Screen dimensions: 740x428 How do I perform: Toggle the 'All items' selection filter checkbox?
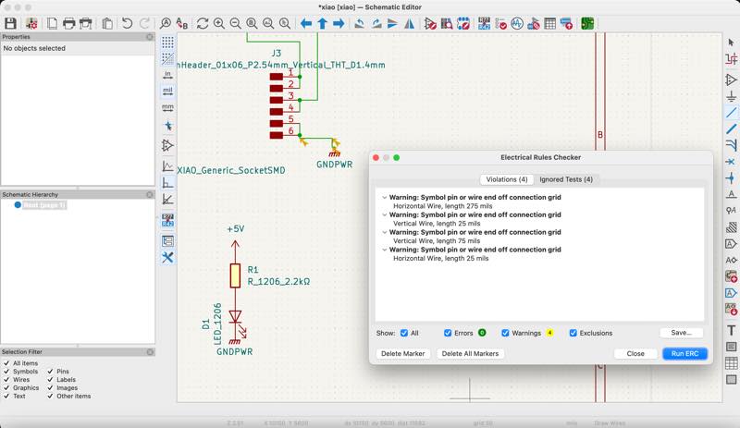(6, 363)
